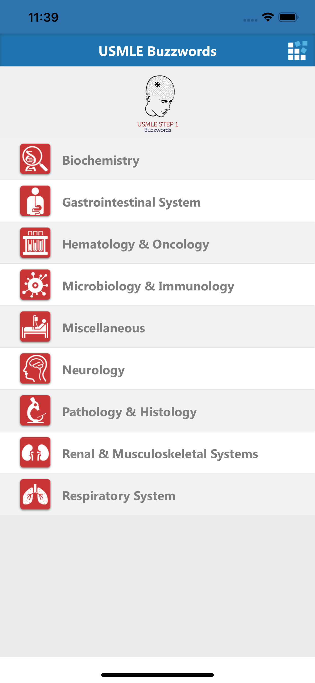Tap the Miscellaneous hospital bed icon

tap(35, 327)
